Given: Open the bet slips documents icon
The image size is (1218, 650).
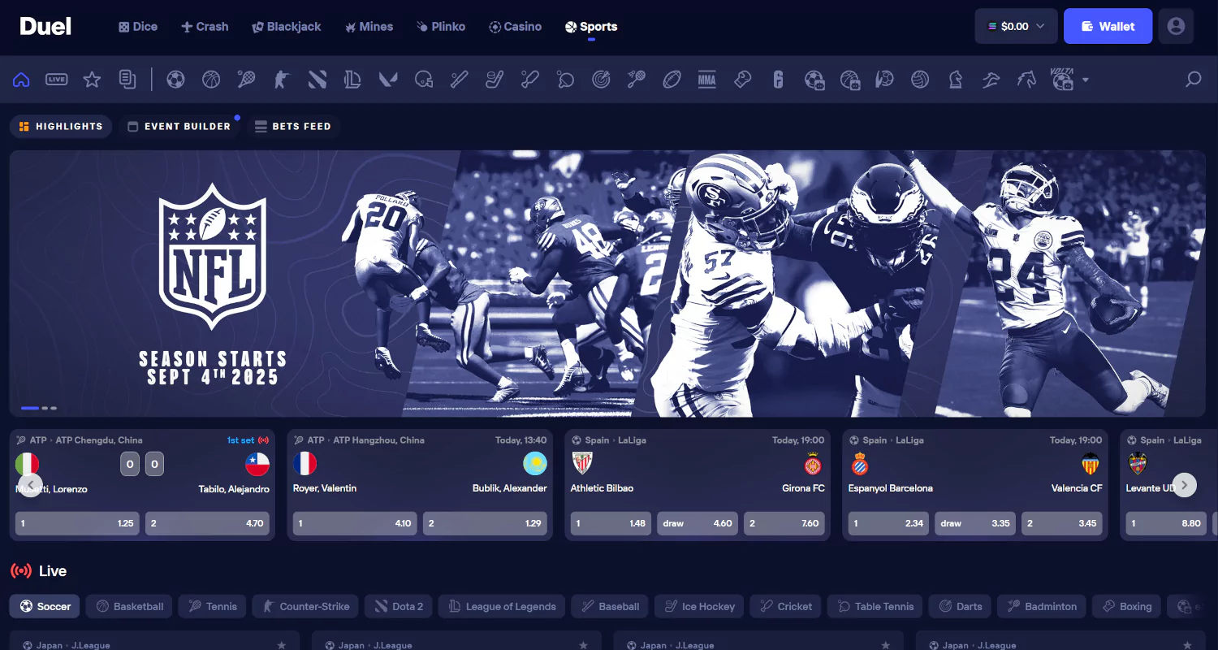Looking at the screenshot, I should (127, 79).
